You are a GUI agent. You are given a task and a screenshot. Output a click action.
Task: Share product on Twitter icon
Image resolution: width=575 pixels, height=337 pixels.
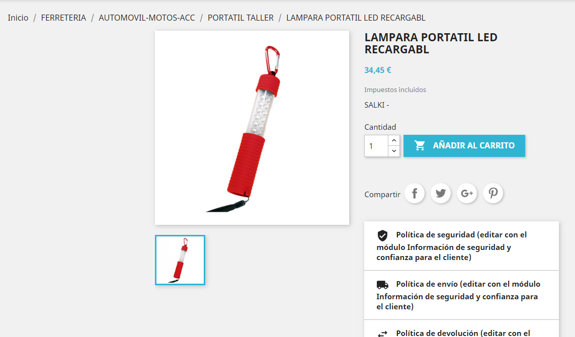441,193
